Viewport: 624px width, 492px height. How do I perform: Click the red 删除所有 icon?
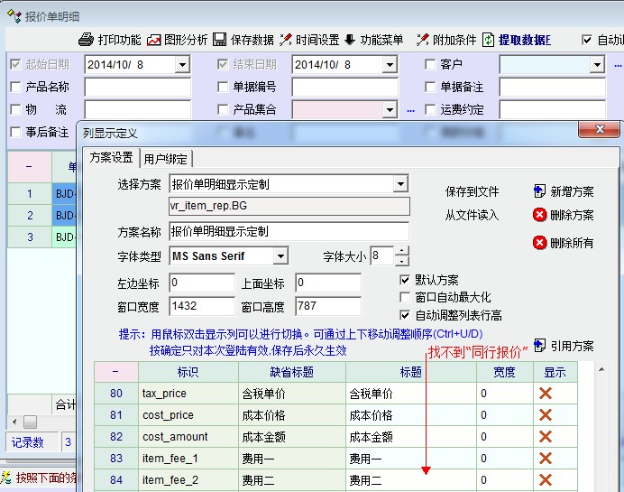(540, 243)
